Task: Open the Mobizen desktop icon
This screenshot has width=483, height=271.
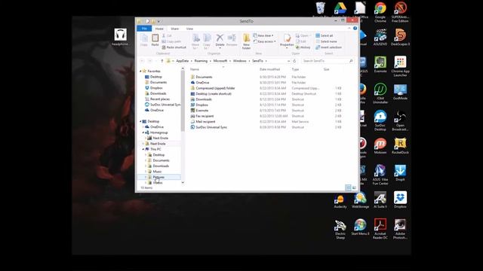Action: pos(380,146)
